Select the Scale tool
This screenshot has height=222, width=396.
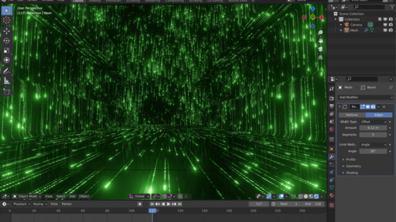pos(7,51)
